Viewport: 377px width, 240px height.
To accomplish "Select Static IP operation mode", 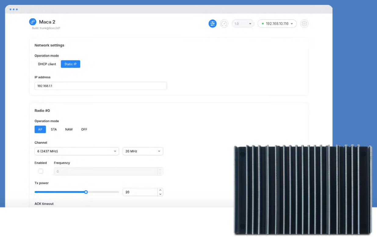I will pos(71,64).
